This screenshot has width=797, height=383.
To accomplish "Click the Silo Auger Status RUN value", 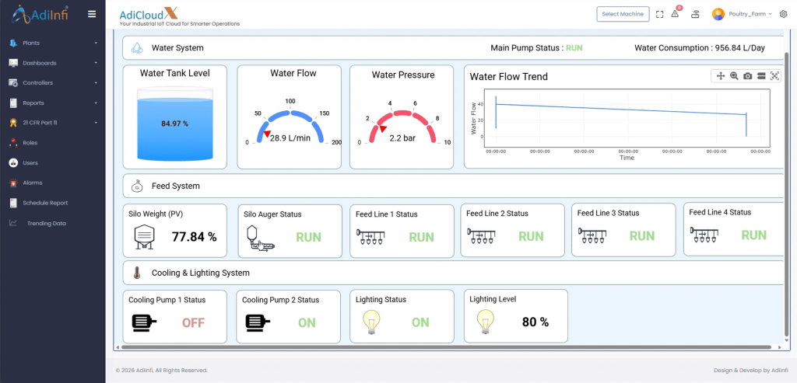I will tap(308, 237).
